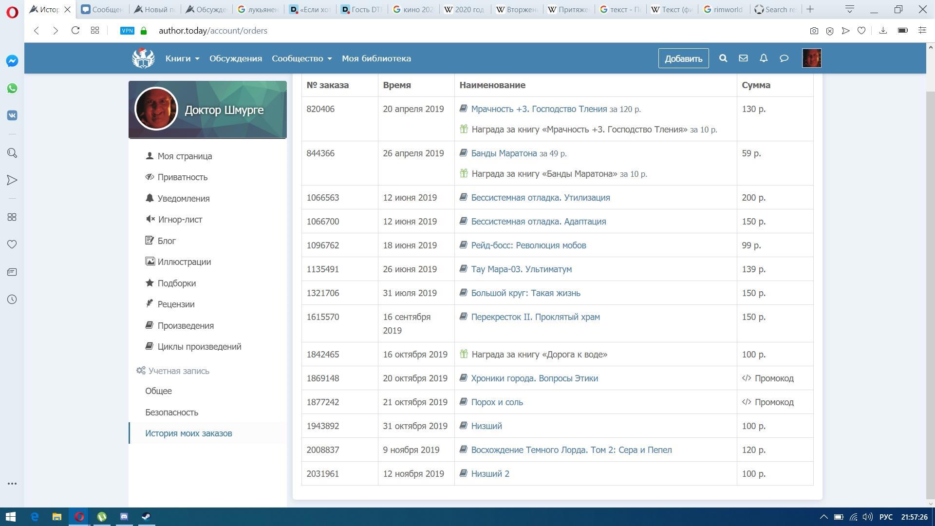Screen dimensions: 935x526
Task: Open the user avatar menu in header
Action: coord(811,58)
